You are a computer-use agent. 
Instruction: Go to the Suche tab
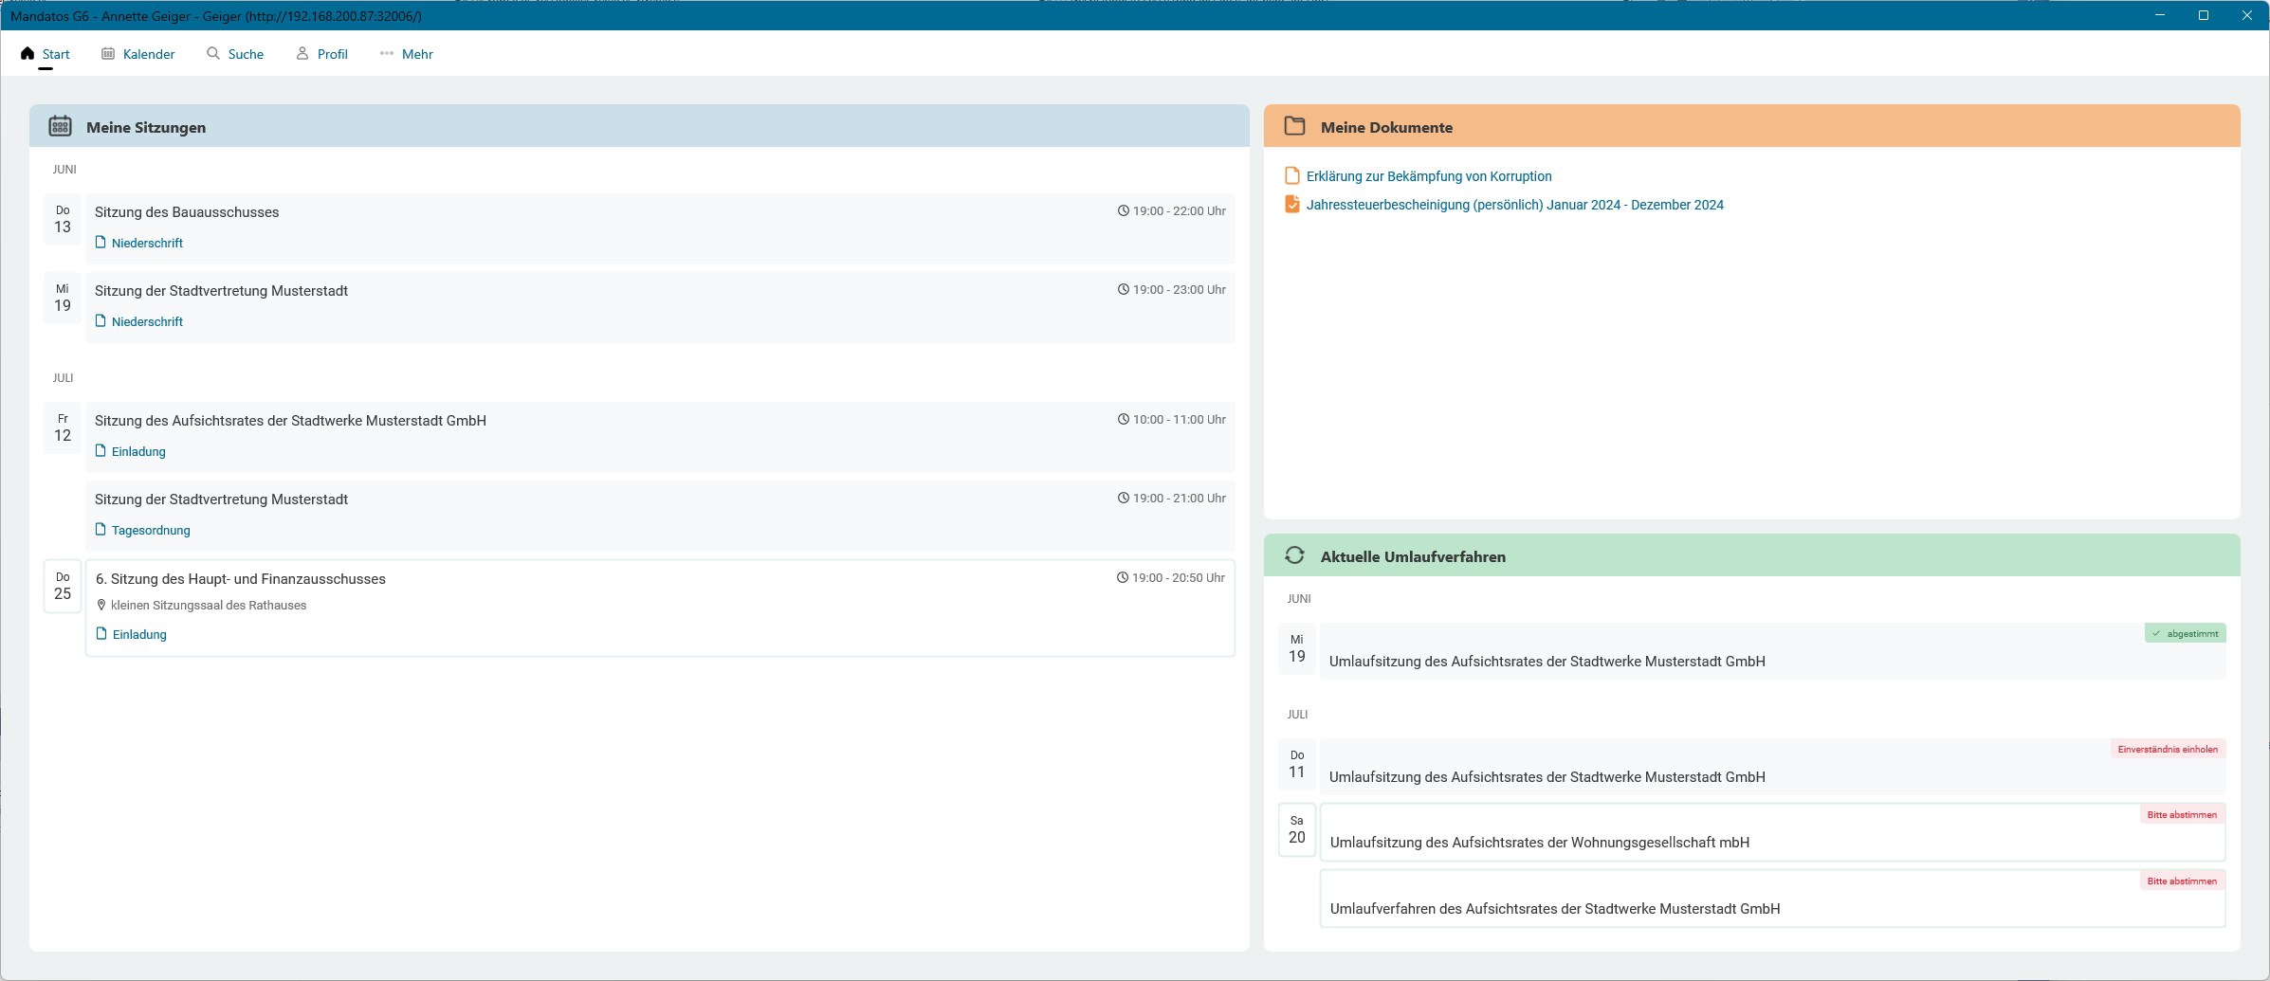(235, 54)
